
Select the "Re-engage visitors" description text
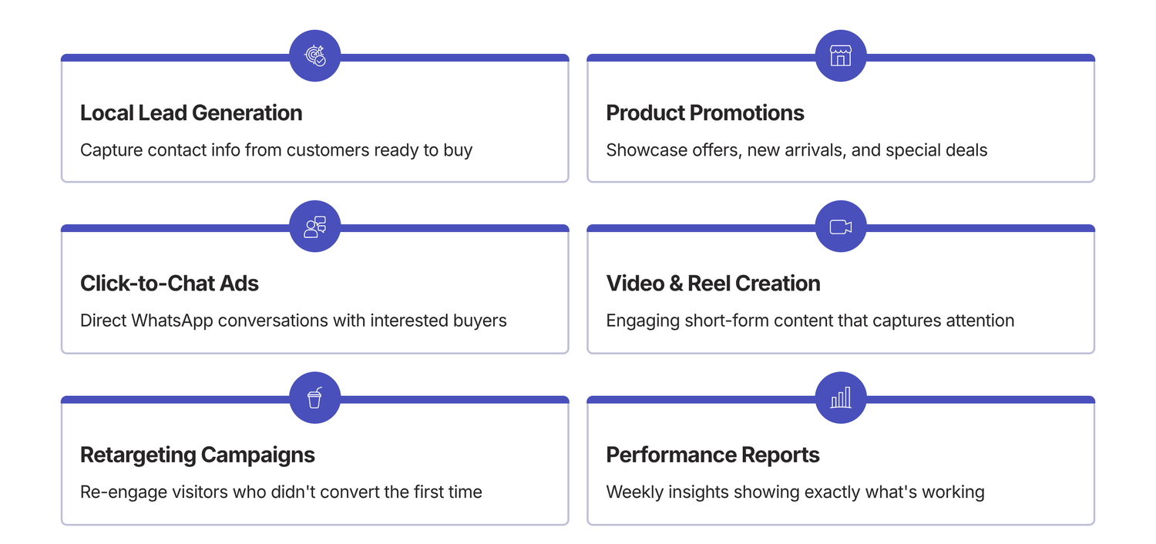(281, 492)
